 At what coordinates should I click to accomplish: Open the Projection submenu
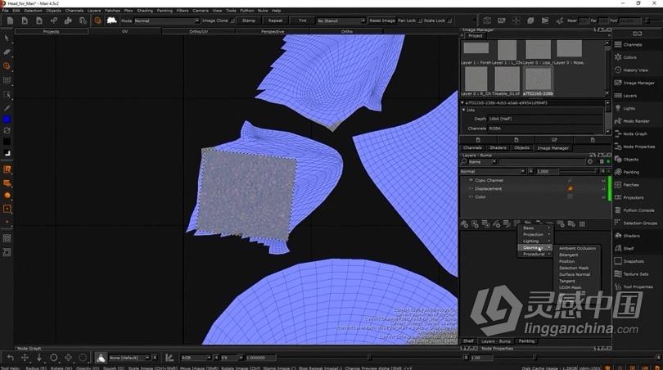(534, 234)
